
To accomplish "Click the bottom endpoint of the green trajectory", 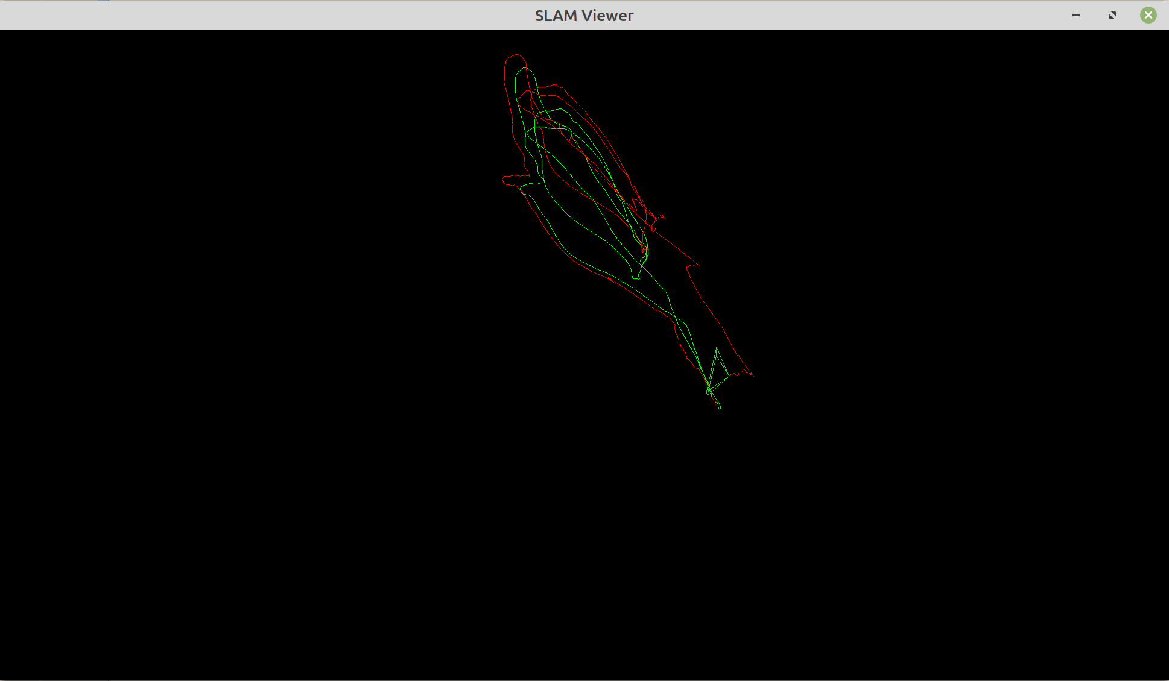I will click(x=720, y=407).
